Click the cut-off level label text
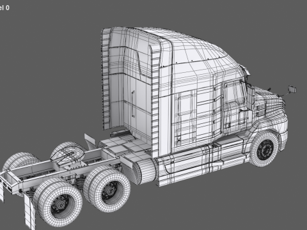Screen dimensions: 307x230 tap(4, 8)
